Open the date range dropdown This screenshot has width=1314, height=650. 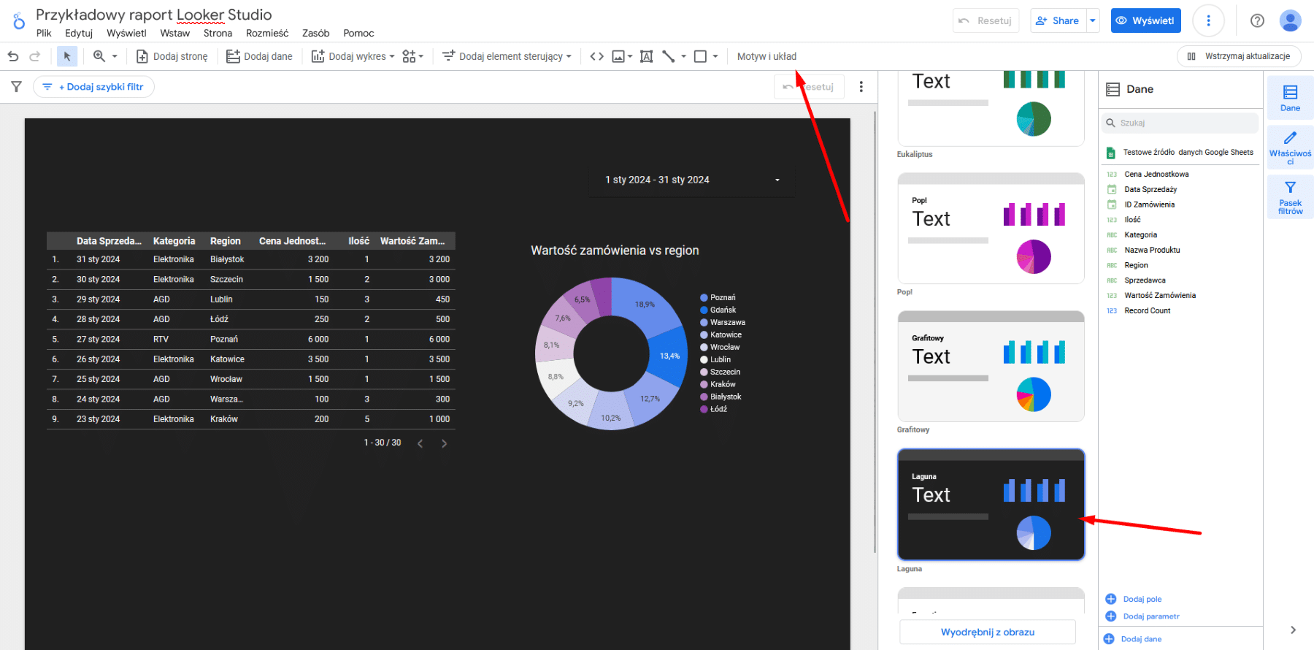(691, 180)
